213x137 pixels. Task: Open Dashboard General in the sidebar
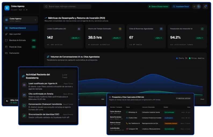click(21, 28)
